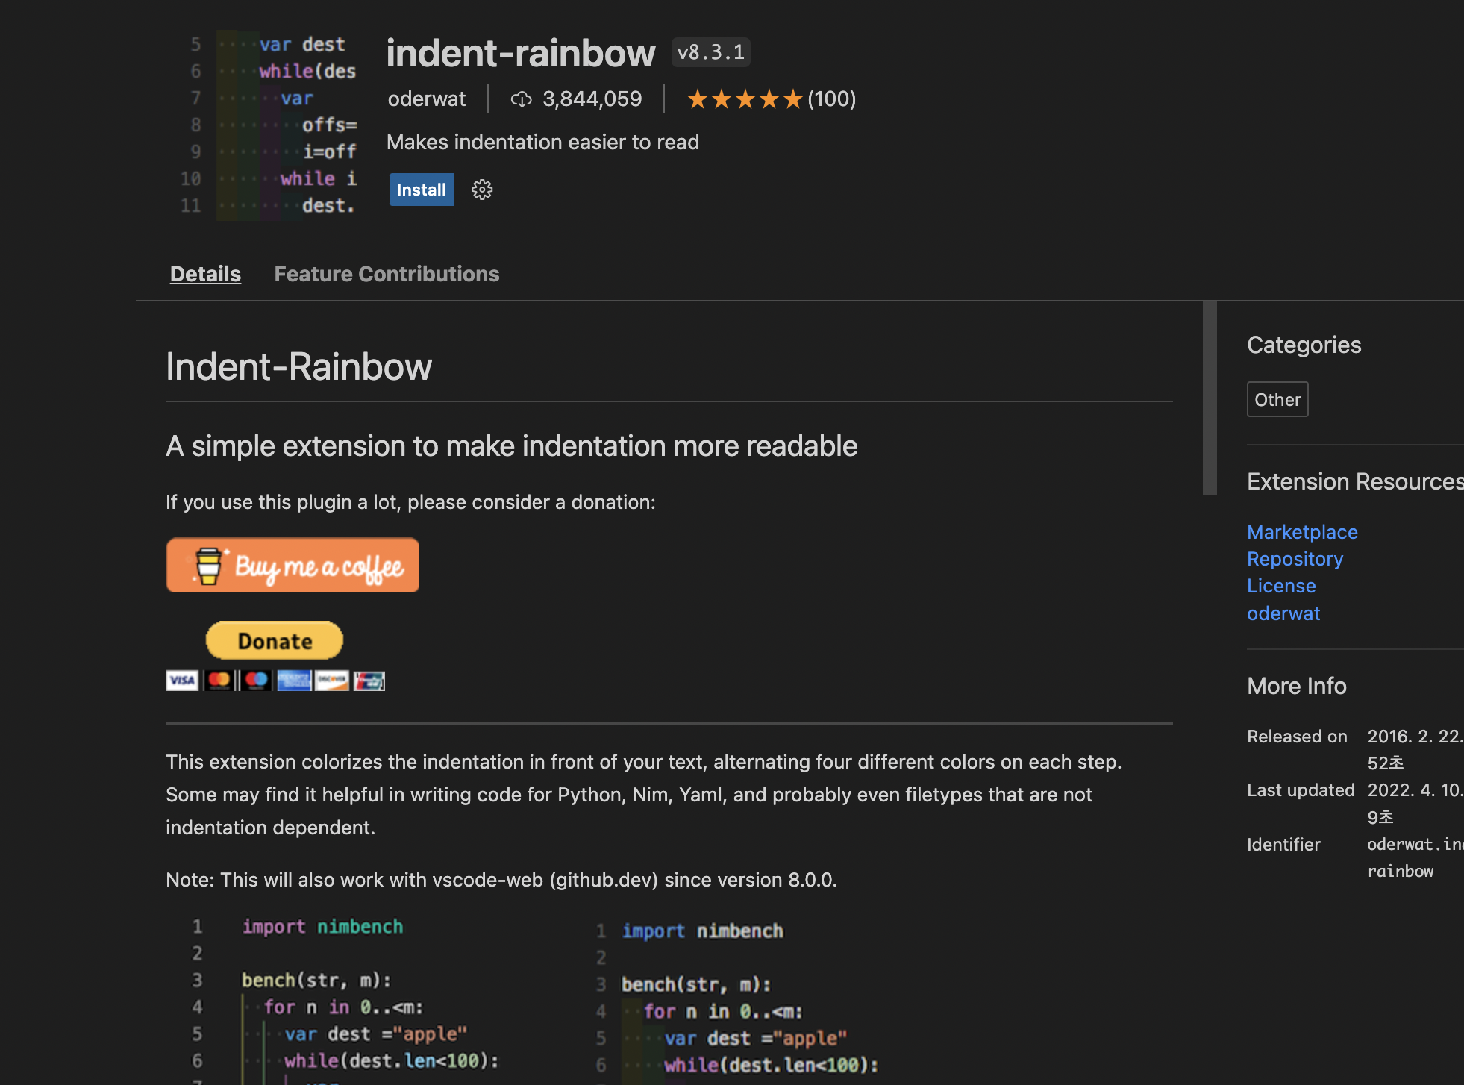
Task: Click the Visa card icon under Donate
Action: 181,681
